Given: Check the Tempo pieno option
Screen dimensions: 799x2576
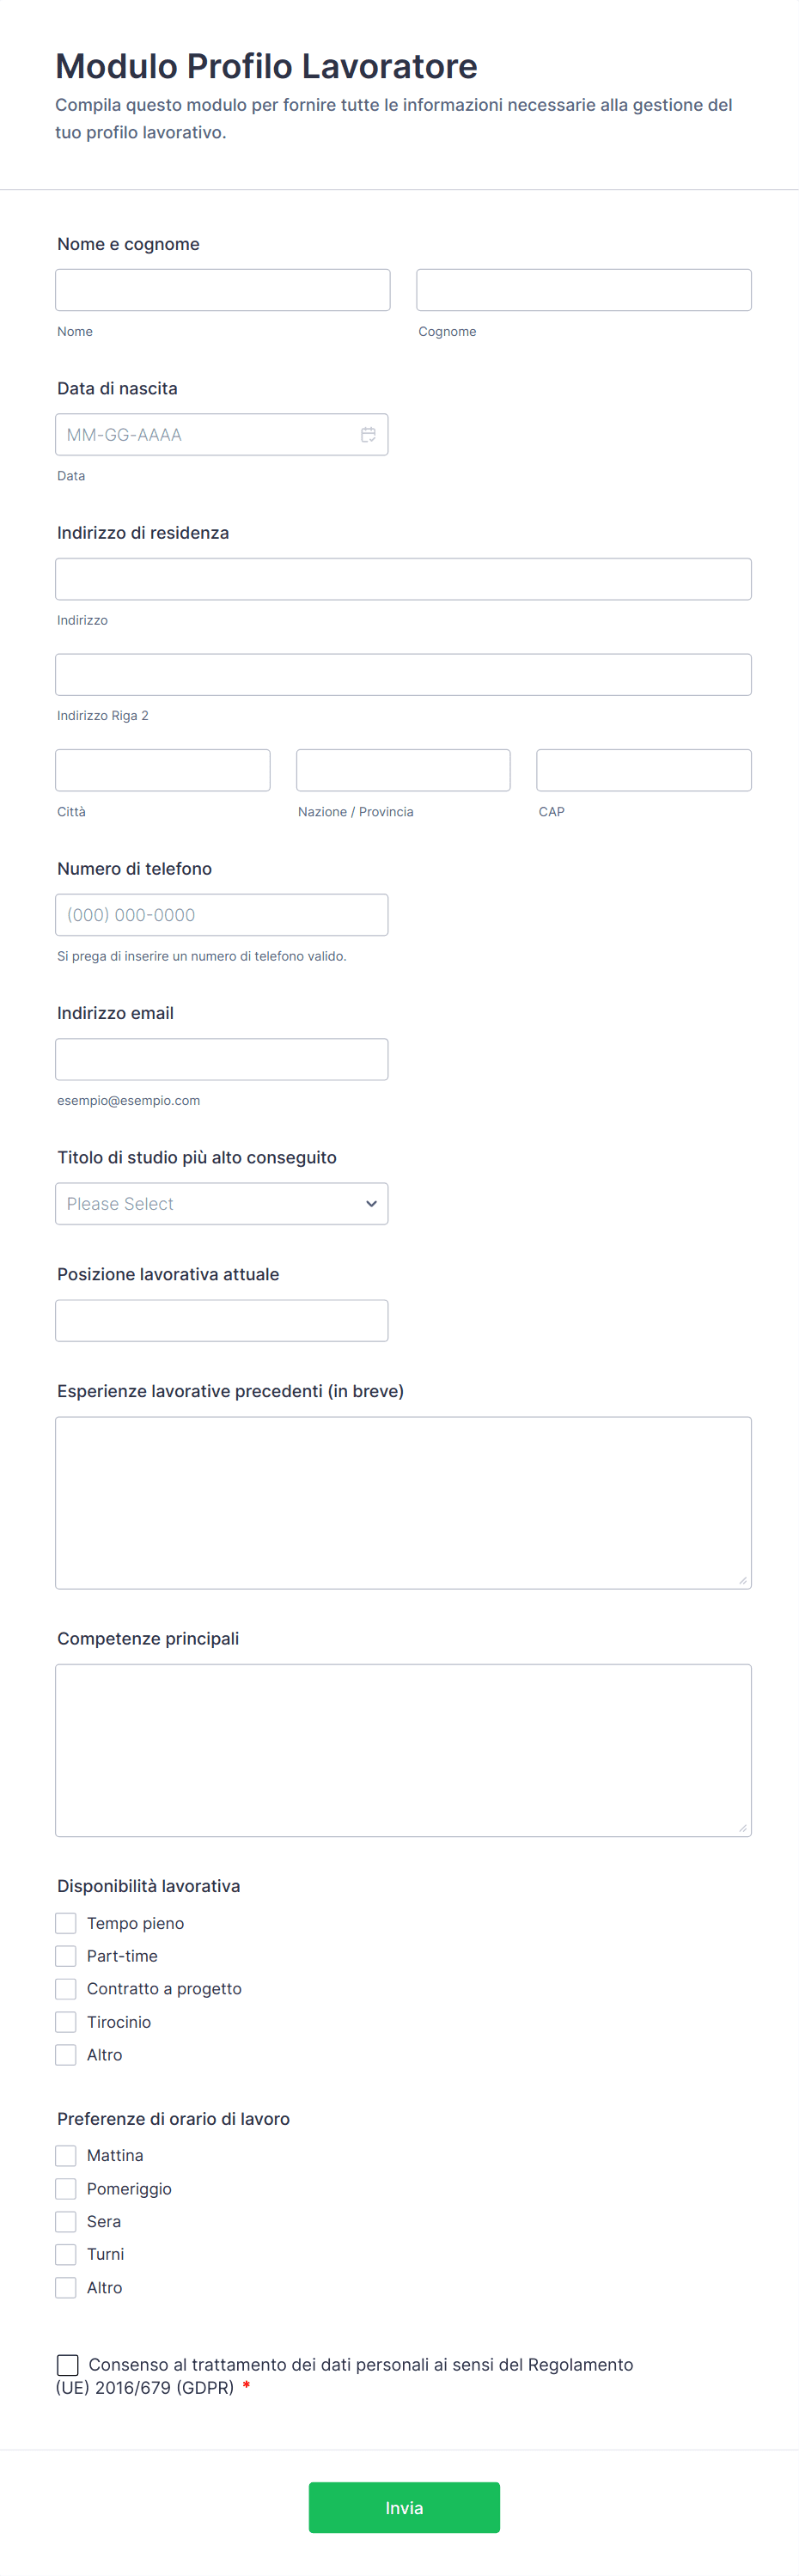Looking at the screenshot, I should click(66, 1923).
